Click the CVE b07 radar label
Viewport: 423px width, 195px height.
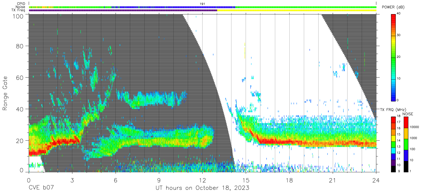pyautogui.click(x=41, y=188)
